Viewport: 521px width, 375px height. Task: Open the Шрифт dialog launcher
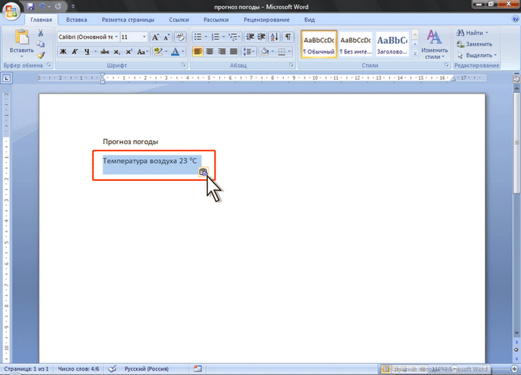point(183,65)
